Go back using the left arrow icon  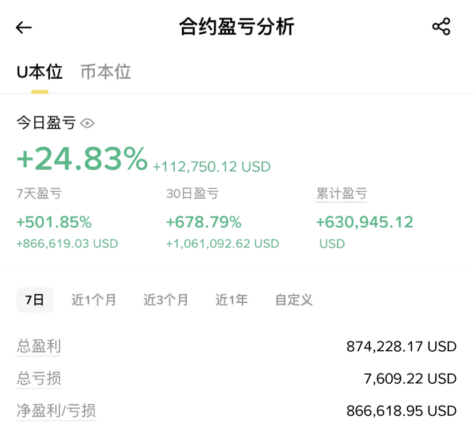(x=23, y=28)
